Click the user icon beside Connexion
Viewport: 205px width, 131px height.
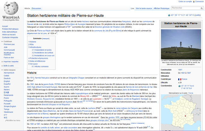coord(194,2)
